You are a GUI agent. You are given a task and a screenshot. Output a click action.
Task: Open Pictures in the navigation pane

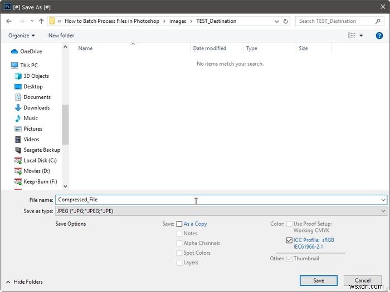pyautogui.click(x=28, y=129)
